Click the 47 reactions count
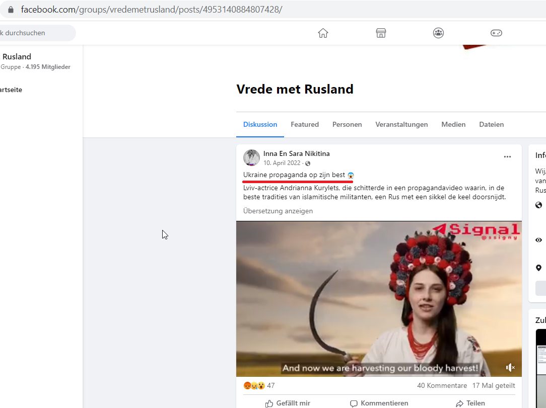 pos(271,385)
